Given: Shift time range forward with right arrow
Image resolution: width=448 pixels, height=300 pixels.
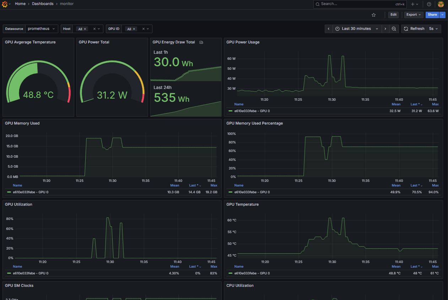Looking at the screenshot, I should point(385,29).
